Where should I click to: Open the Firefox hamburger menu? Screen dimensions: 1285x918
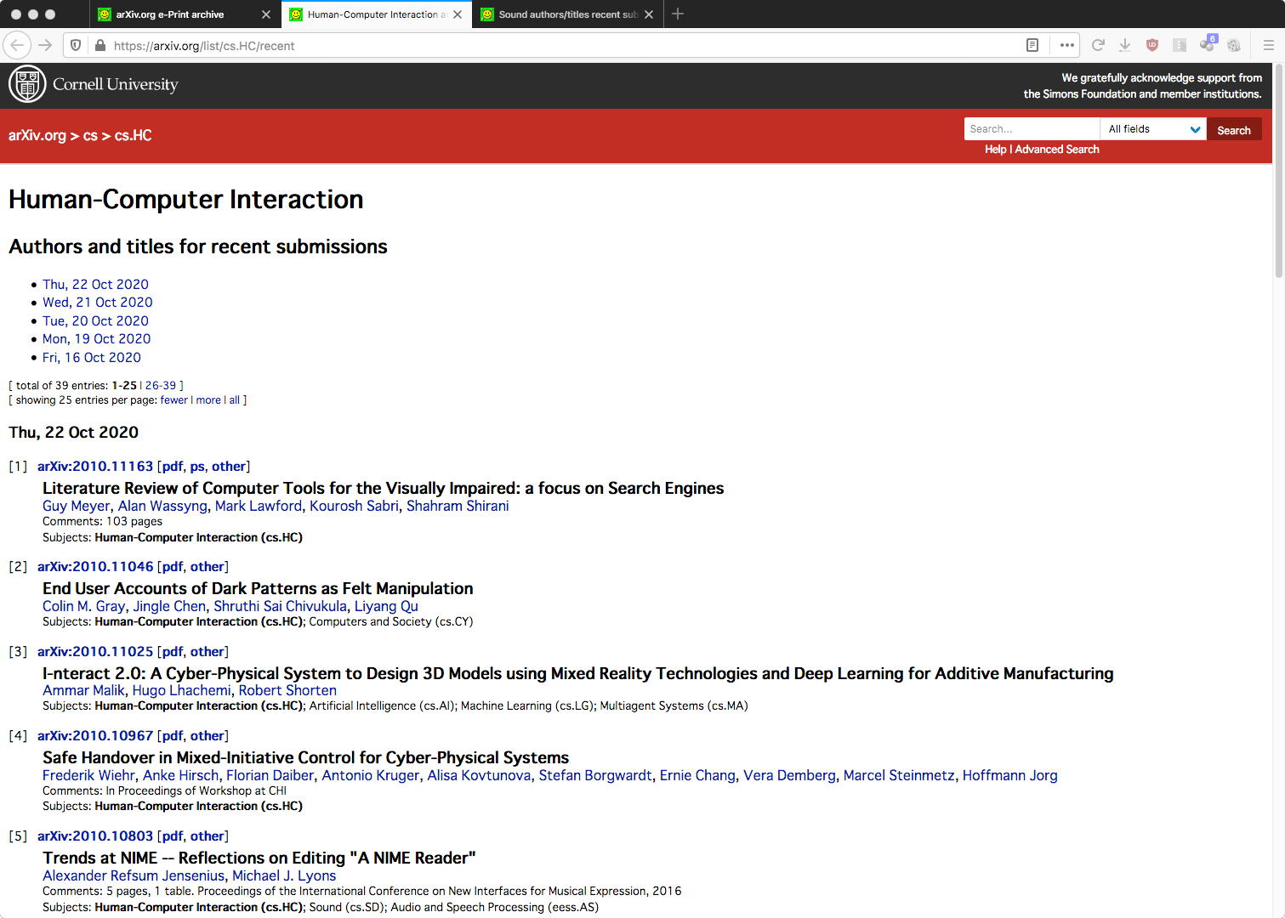(1268, 45)
